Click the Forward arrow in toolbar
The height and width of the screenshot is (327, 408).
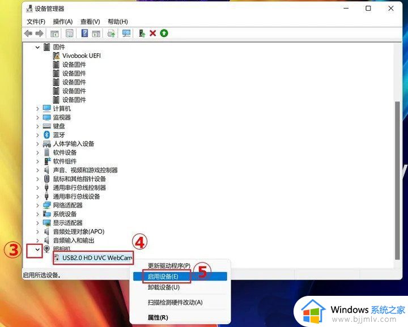tap(39, 33)
